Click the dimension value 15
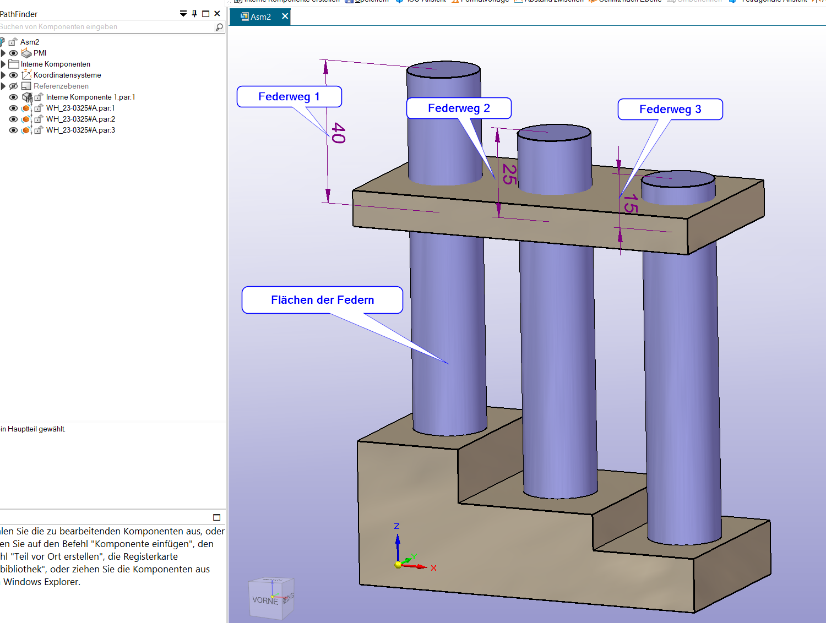Viewport: 826px width, 623px height. click(631, 204)
